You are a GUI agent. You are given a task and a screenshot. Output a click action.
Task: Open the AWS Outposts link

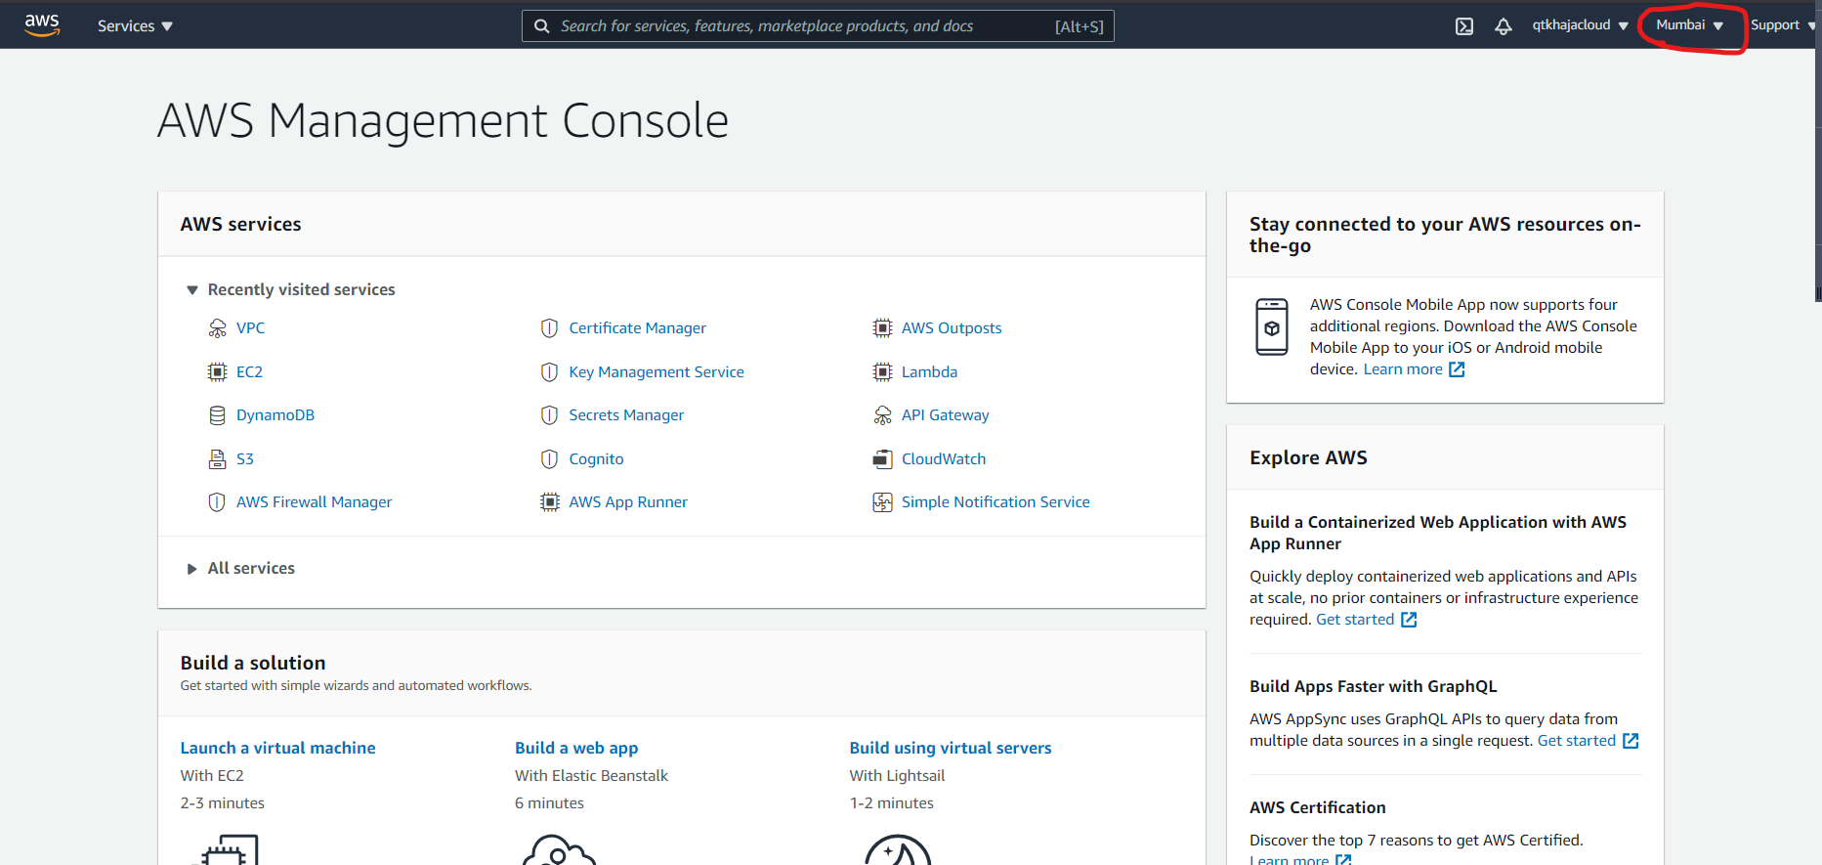(x=952, y=328)
